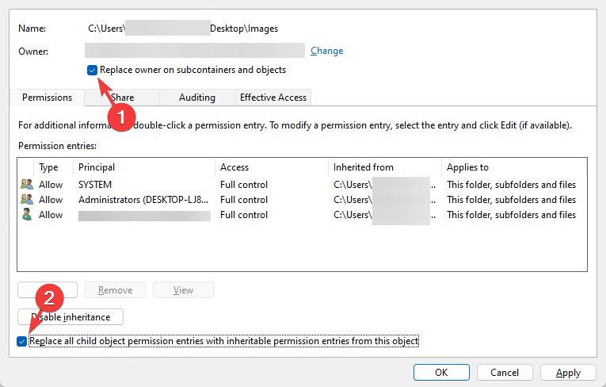Confirm the dialog with OK
Screen dimensions: 606x387
[x=441, y=372]
